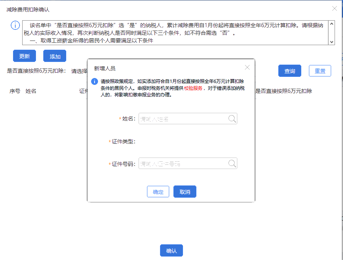Click the magnifier icon in the 姓名 field

(232, 119)
